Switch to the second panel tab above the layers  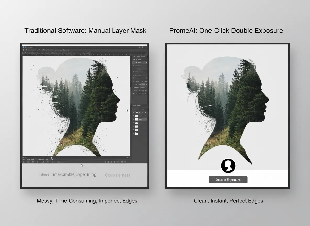[x=139, y=105]
